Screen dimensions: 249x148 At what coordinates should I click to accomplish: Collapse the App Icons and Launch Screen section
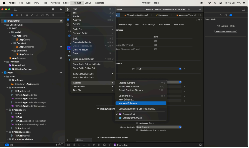(x=98, y=138)
